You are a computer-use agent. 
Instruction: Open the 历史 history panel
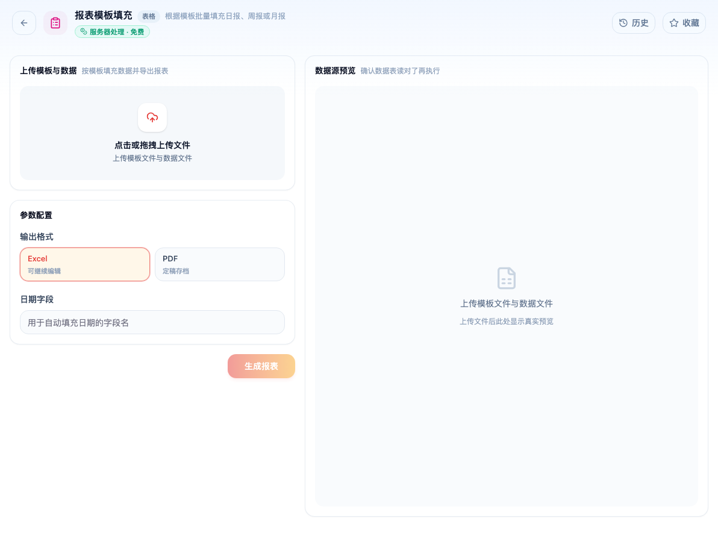pos(633,23)
